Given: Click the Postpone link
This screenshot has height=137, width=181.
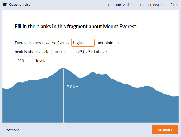Looking at the screenshot, I should click(x=12, y=130).
